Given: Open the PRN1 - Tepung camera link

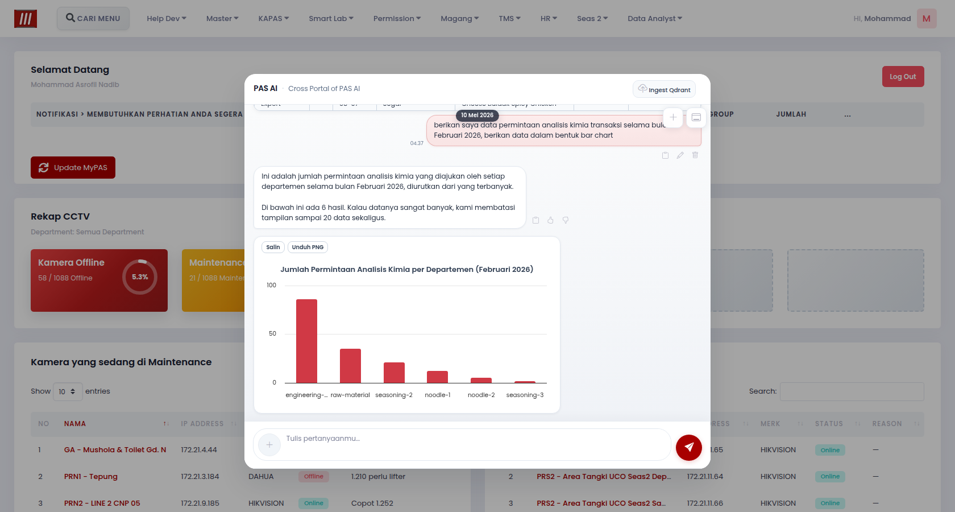Looking at the screenshot, I should pyautogui.click(x=91, y=477).
